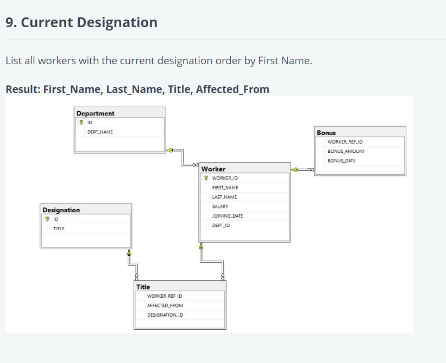Click the primary key icon beside Department ID
The width and height of the screenshot is (446, 363).
(x=81, y=122)
